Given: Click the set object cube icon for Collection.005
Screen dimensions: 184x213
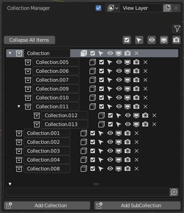Looking at the screenshot, I should [93, 62].
